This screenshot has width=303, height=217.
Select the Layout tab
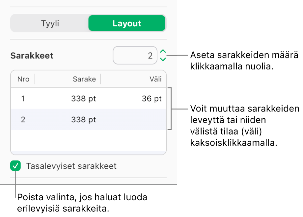127,23
